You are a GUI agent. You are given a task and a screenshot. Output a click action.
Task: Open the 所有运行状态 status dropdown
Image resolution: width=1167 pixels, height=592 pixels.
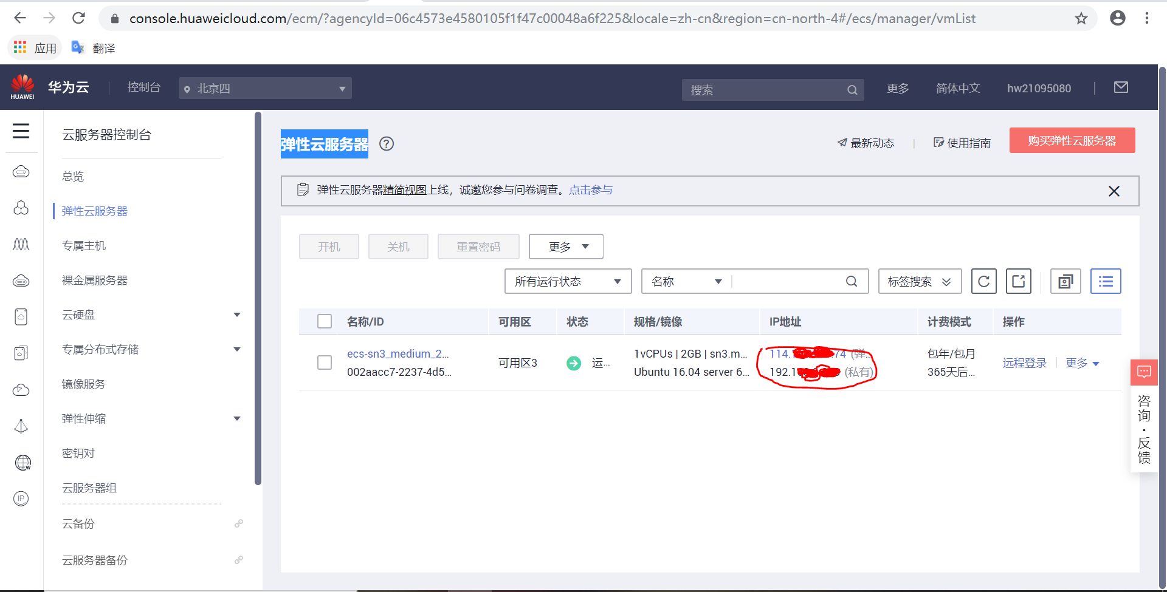[x=567, y=281]
